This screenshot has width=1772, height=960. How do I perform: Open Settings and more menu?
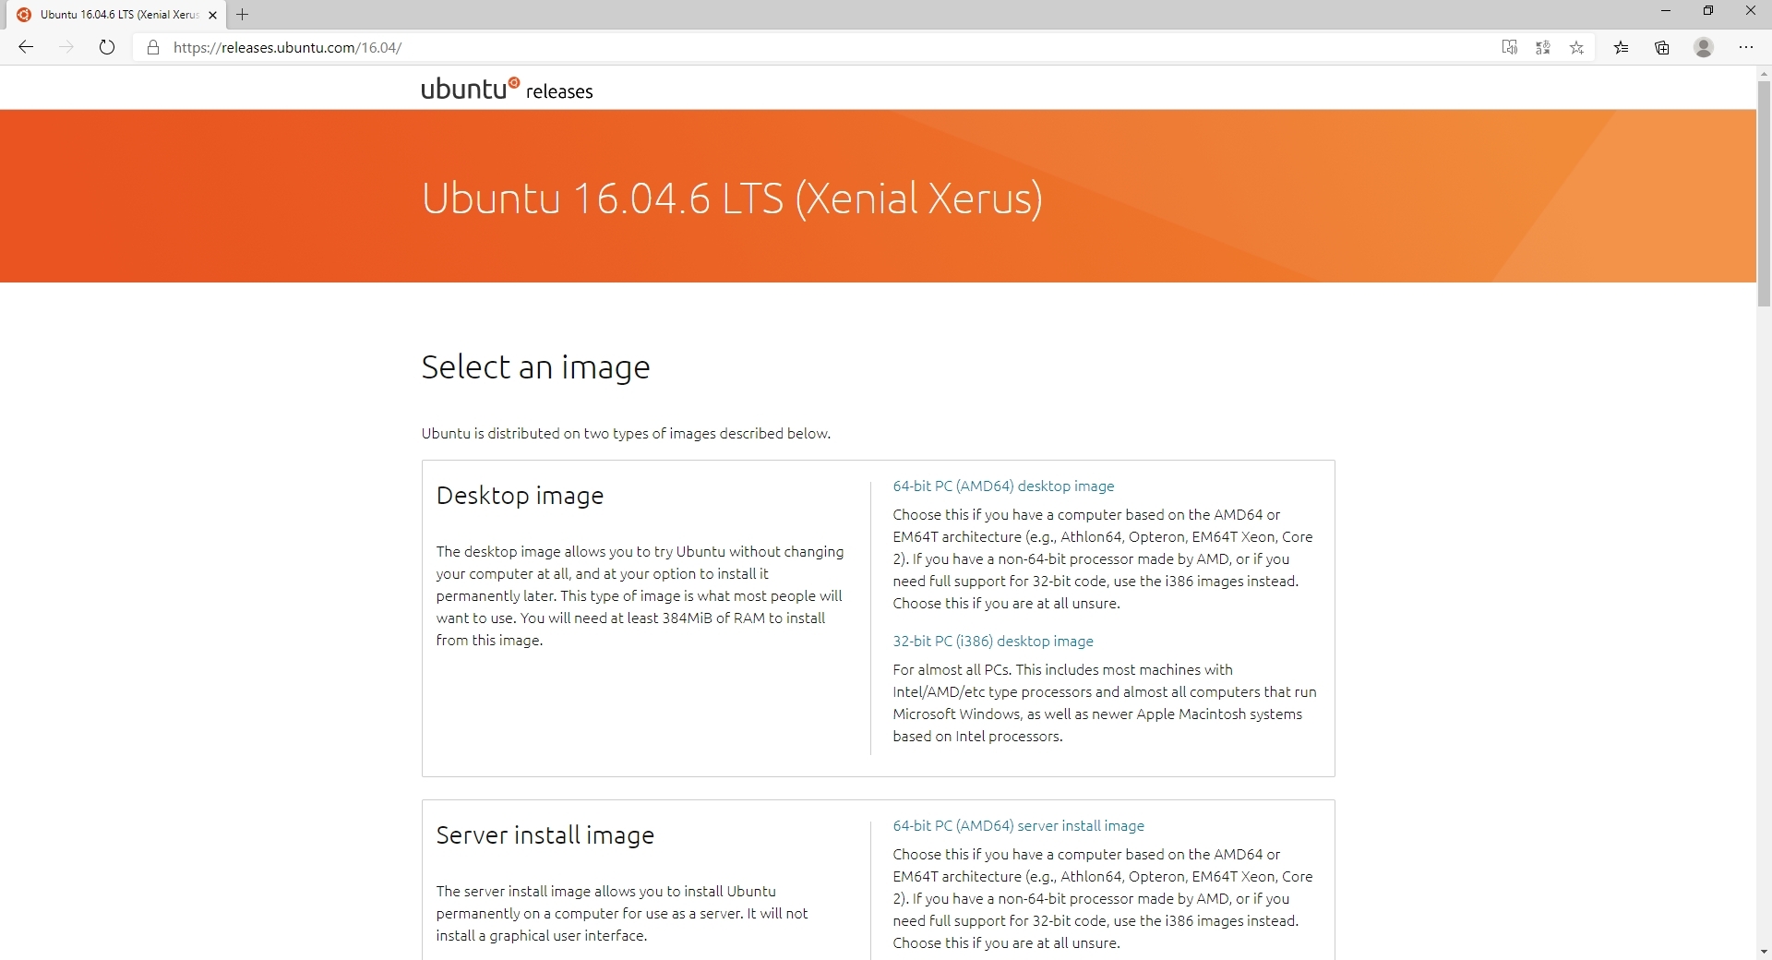pos(1745,47)
